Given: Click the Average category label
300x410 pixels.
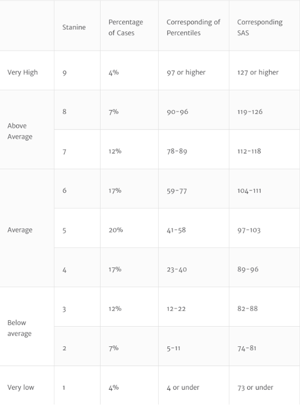Looking at the screenshot, I should point(20,230).
